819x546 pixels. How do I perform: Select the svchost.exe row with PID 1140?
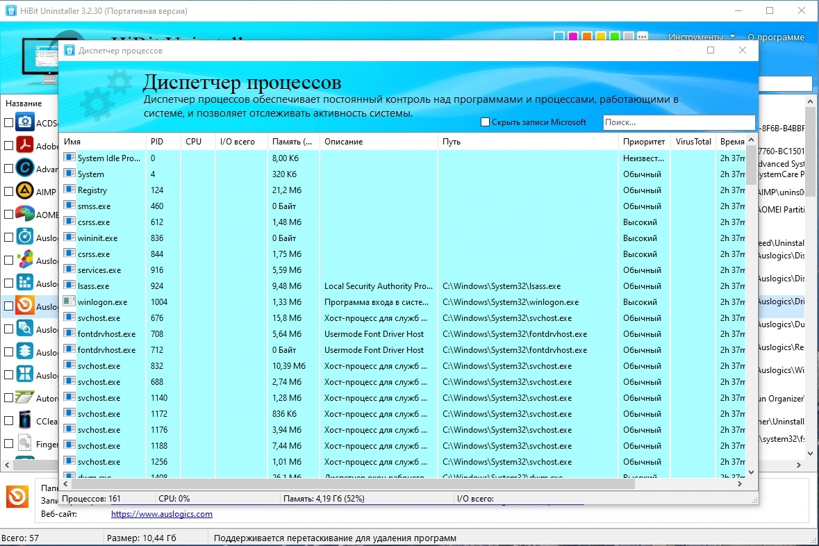point(402,397)
